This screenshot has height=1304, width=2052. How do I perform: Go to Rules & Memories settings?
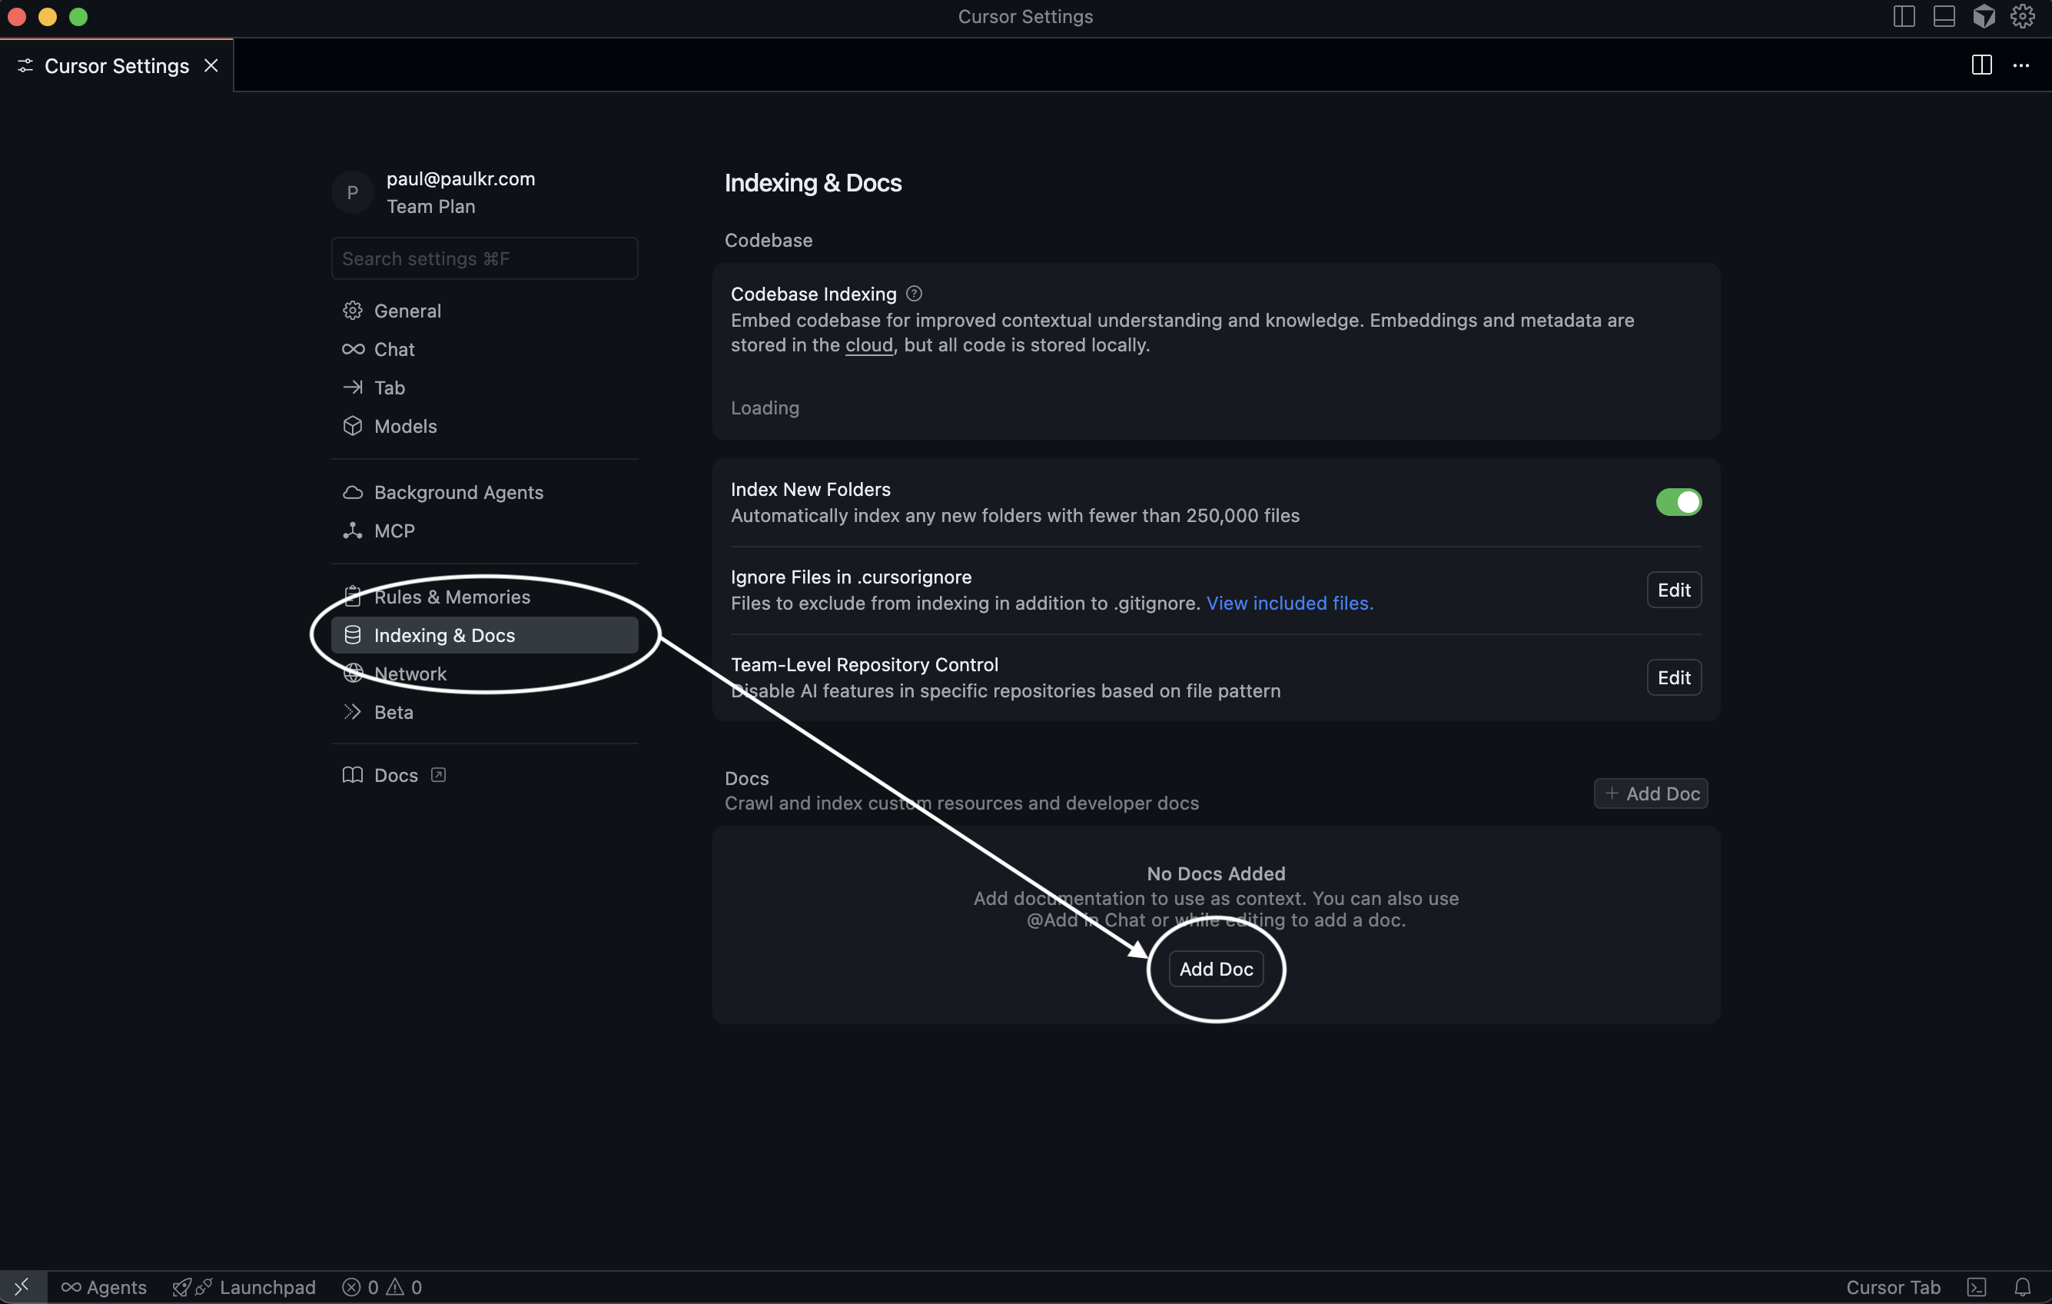tap(452, 597)
